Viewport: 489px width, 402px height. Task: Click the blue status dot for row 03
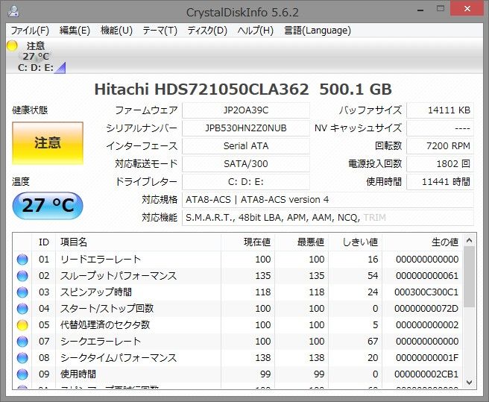[22, 292]
